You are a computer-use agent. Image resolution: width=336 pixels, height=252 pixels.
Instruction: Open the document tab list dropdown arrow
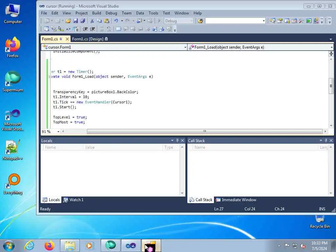click(331, 39)
